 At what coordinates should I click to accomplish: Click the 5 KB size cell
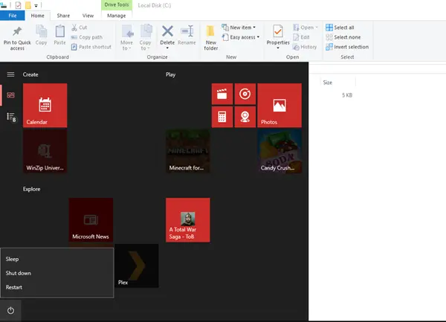pyautogui.click(x=347, y=95)
